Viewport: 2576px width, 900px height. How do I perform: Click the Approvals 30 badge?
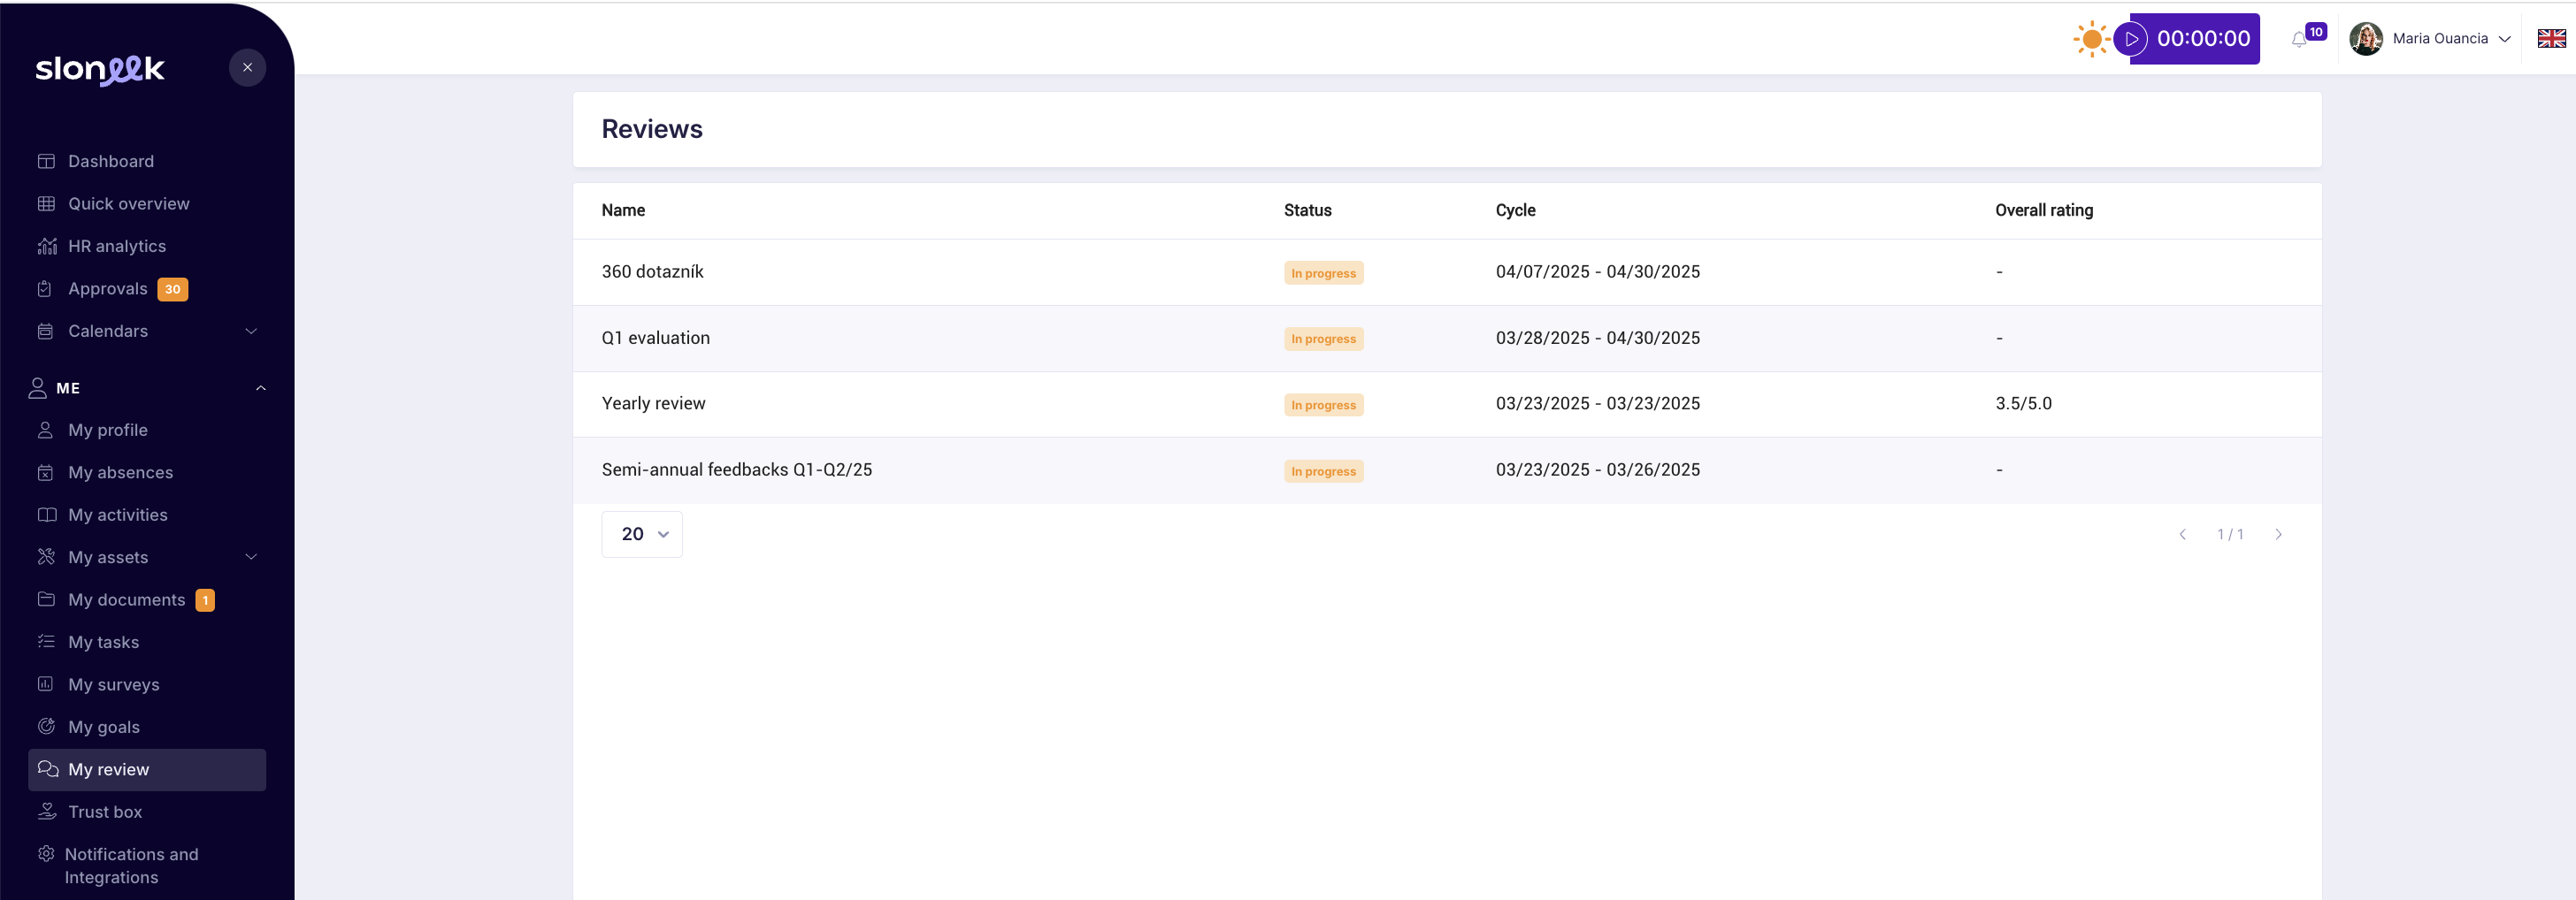(x=173, y=290)
